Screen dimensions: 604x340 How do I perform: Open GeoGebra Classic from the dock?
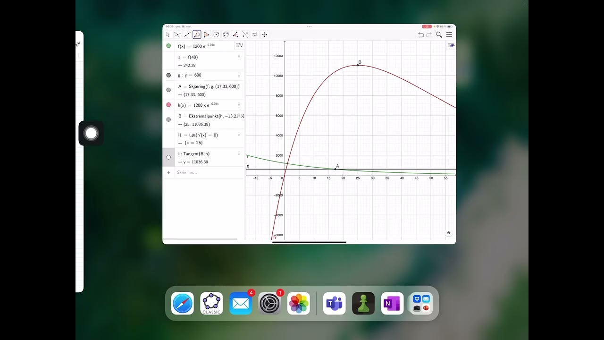[211, 303]
